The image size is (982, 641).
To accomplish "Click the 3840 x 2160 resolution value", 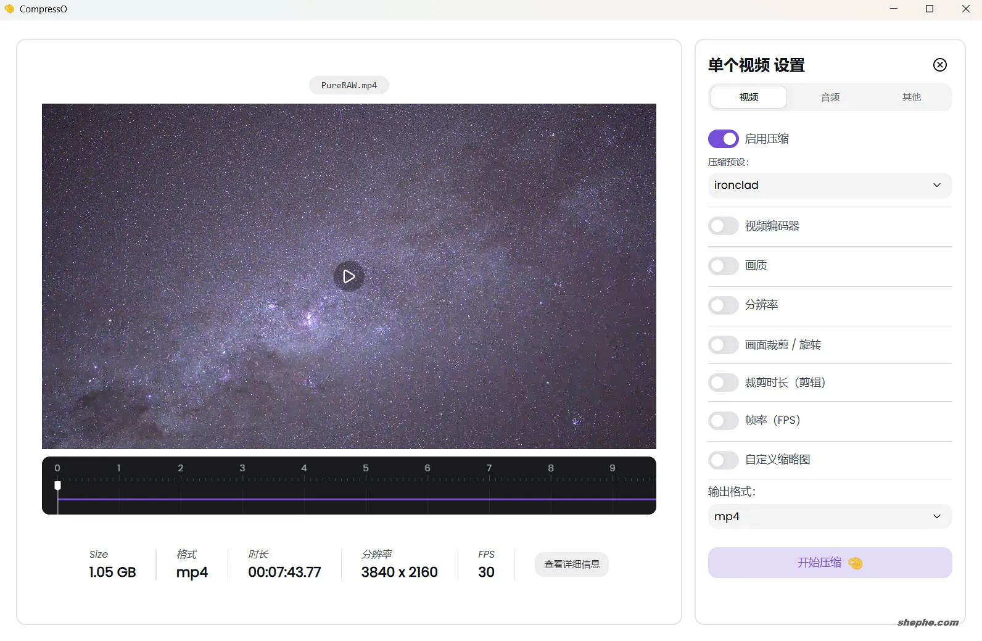I will (400, 573).
